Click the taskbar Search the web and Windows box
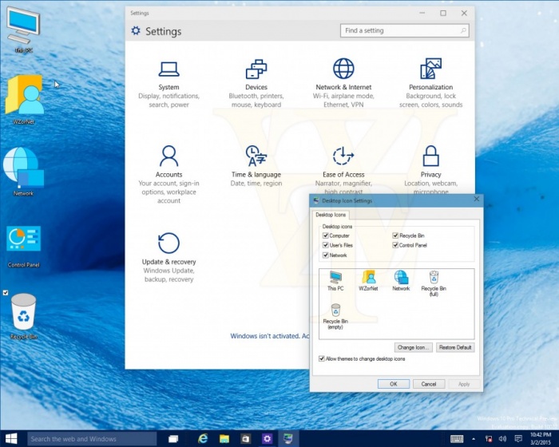The width and height of the screenshot is (559, 447). 90,439
